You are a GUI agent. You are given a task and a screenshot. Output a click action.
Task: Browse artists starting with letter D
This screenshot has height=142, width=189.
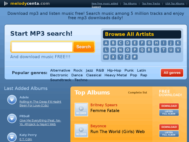tap(128, 43)
